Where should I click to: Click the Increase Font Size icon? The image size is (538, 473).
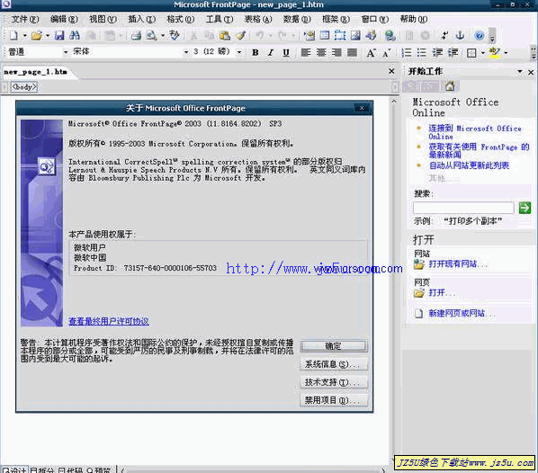(371, 52)
